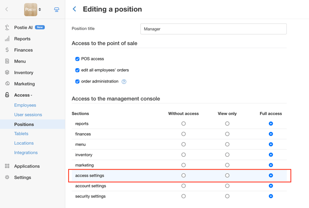
Task: Set reports to Without access
Action: 184,124
